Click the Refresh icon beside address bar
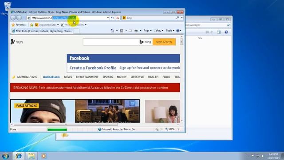This screenshot has height=160, width=284. click(x=112, y=18)
